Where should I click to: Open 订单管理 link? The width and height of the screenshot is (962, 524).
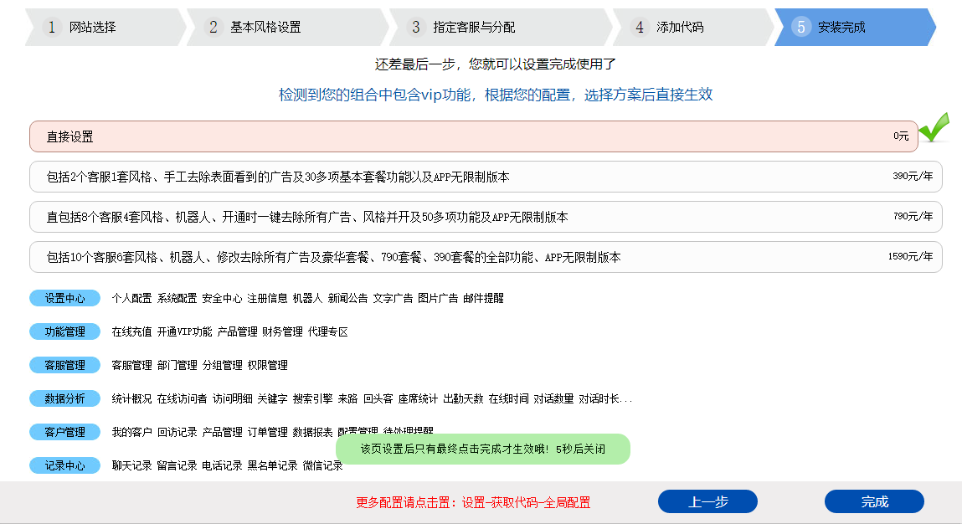(x=267, y=432)
